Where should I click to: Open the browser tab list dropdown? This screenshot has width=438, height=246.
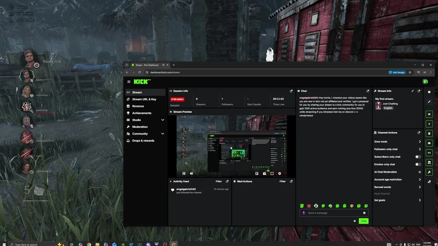(x=127, y=65)
